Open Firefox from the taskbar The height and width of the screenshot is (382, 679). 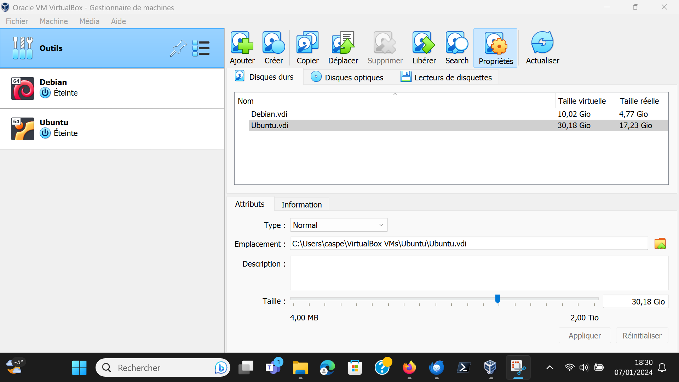409,368
